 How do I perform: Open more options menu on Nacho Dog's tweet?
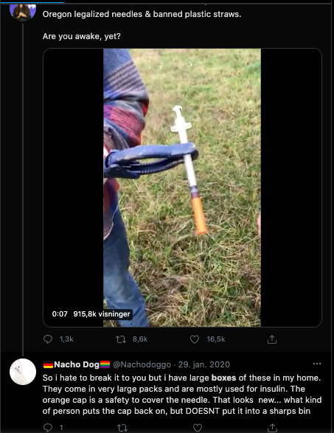[317, 364]
